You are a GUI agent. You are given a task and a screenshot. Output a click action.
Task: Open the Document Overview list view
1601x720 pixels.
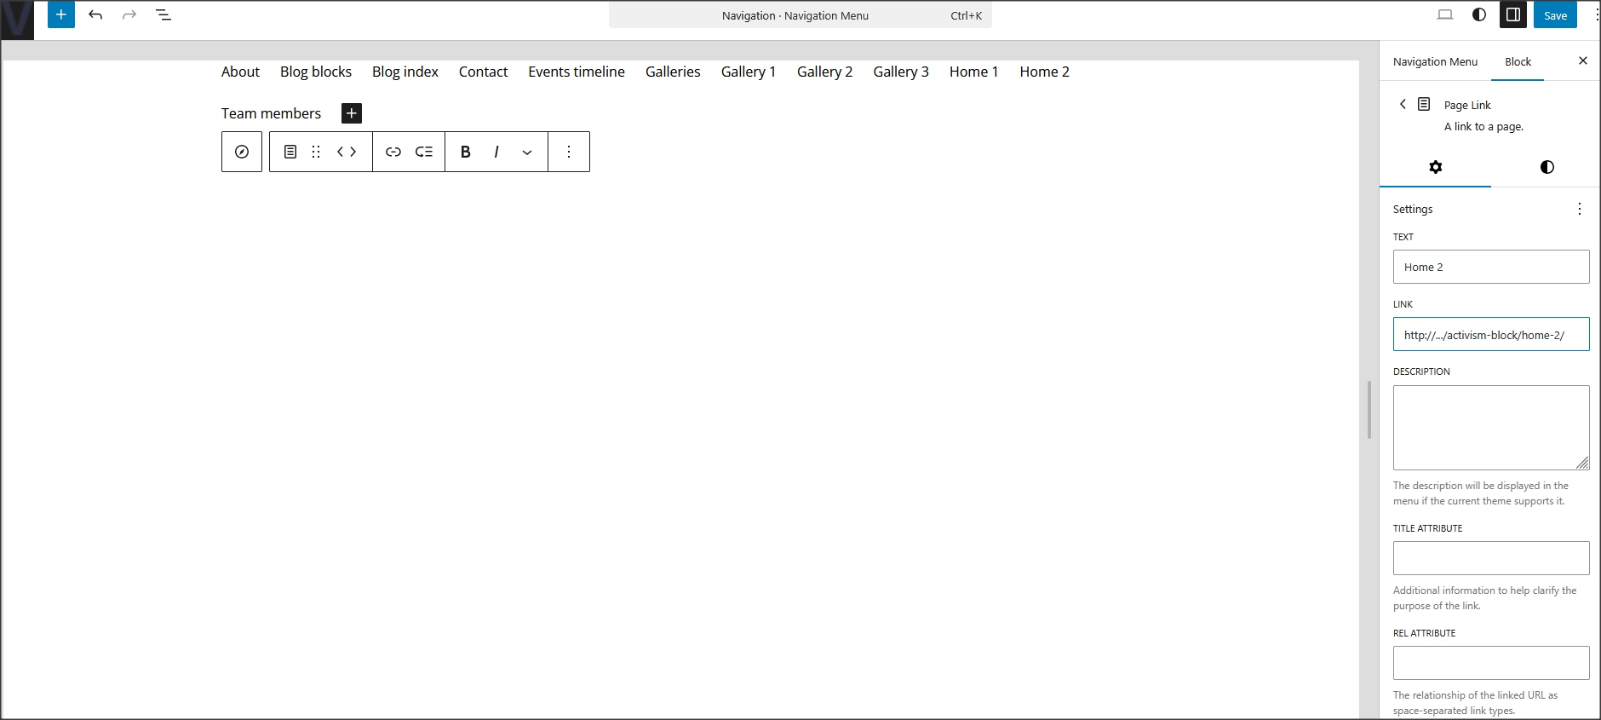164,14
